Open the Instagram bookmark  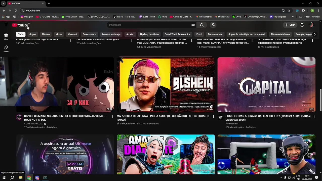click(x=27, y=17)
